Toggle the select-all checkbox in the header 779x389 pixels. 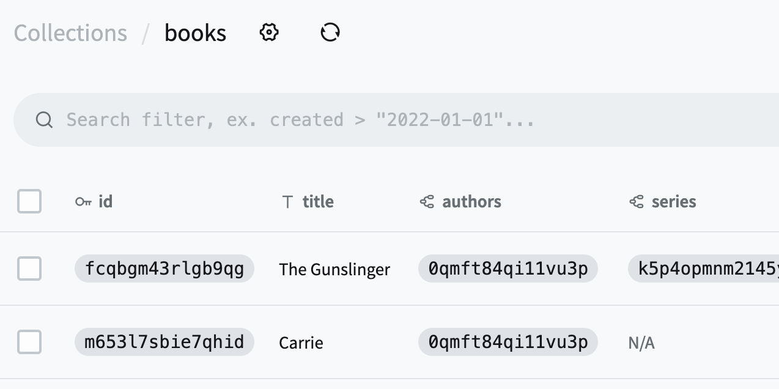[x=29, y=201]
